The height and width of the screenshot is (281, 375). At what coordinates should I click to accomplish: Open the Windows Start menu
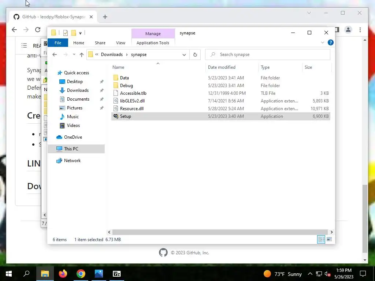pos(9,274)
